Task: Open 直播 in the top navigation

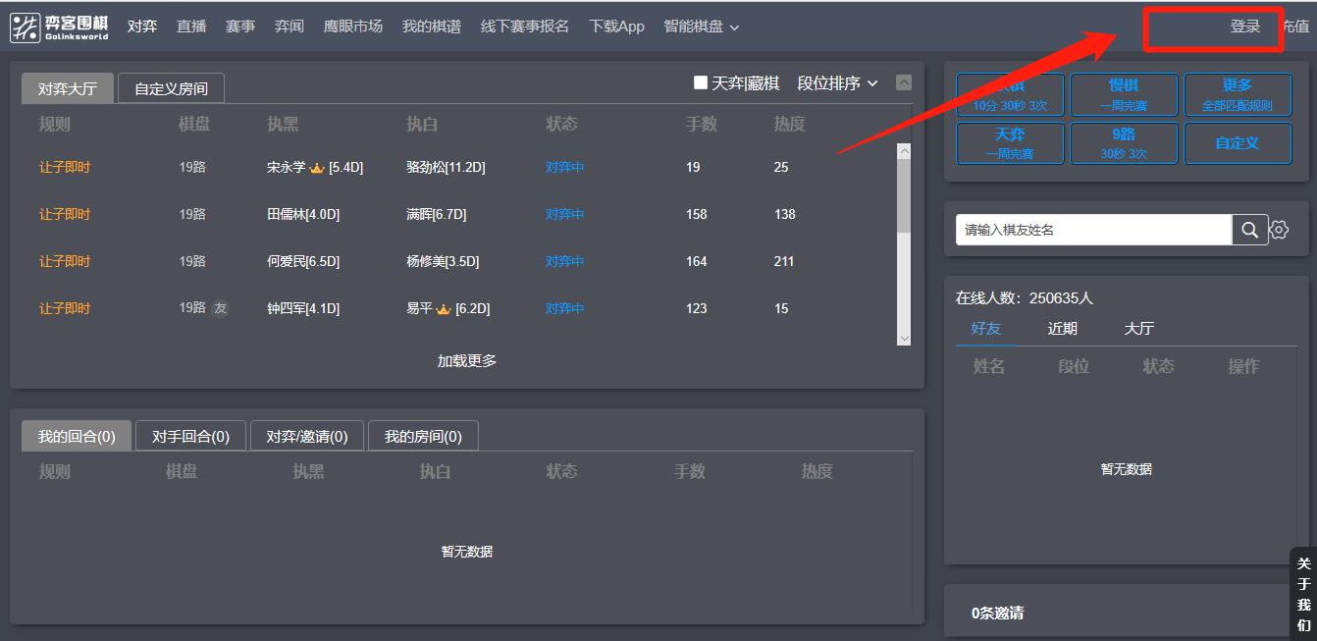Action: (191, 27)
